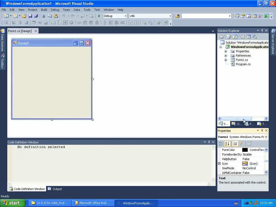Open the Server Explorer side tab
The width and height of the screenshot is (276, 207).
tap(273, 42)
